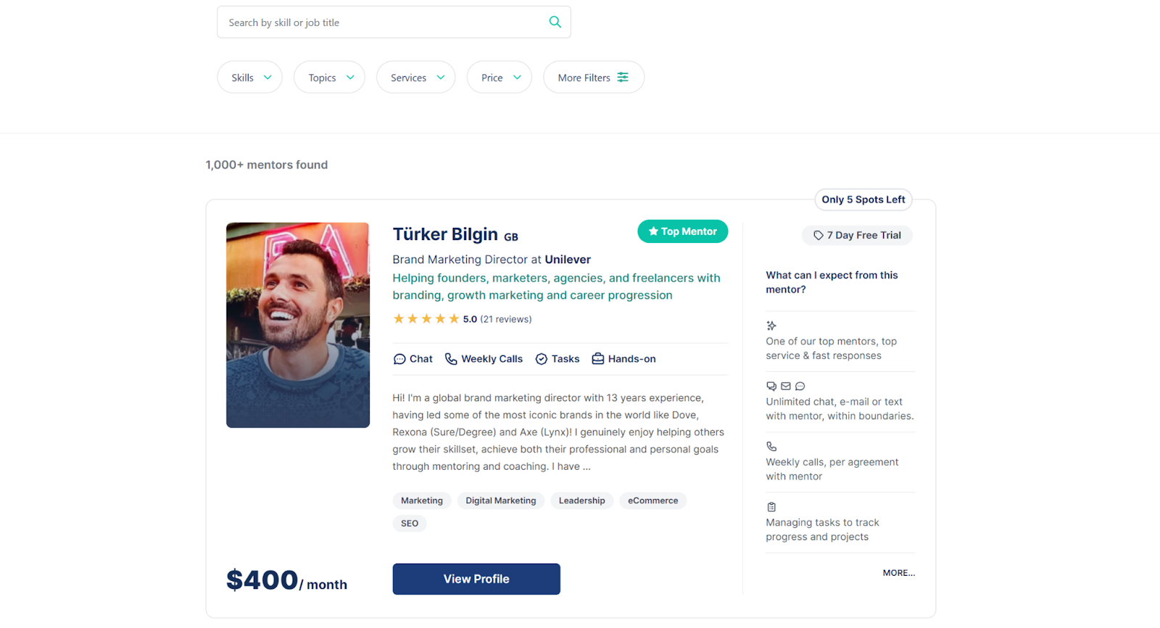Click the Hands-on briefcase icon
Viewport: 1160px width, 628px height.
598,359
